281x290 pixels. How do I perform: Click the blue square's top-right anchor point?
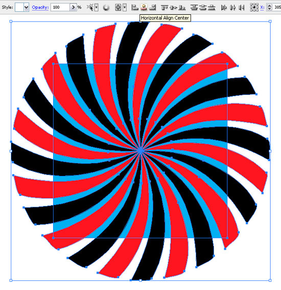(227, 64)
